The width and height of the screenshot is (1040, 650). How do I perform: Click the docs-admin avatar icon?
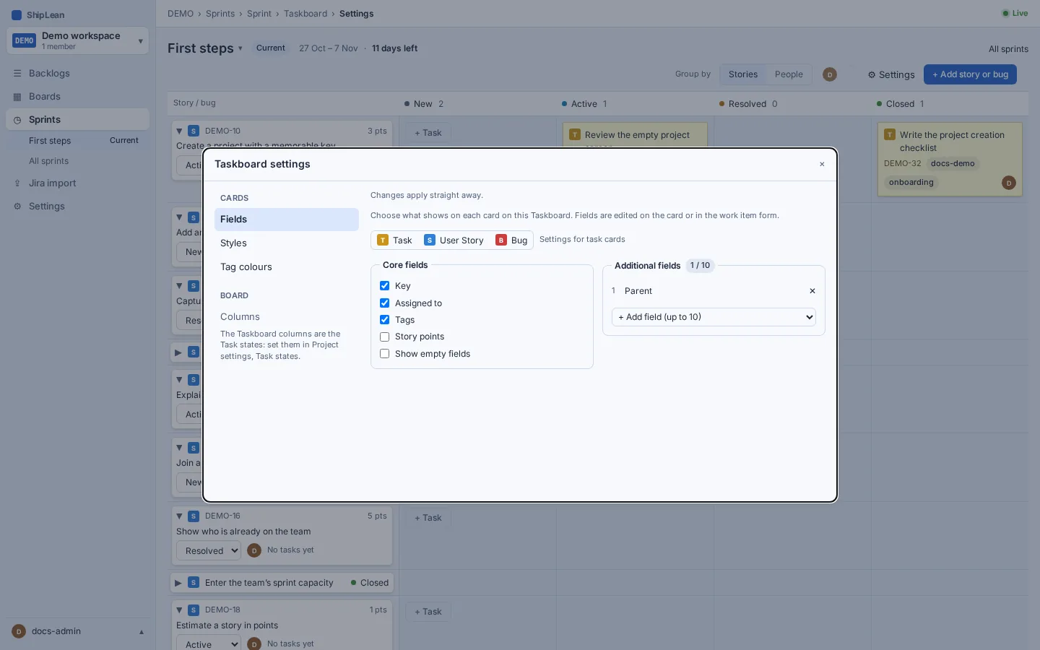(x=19, y=631)
